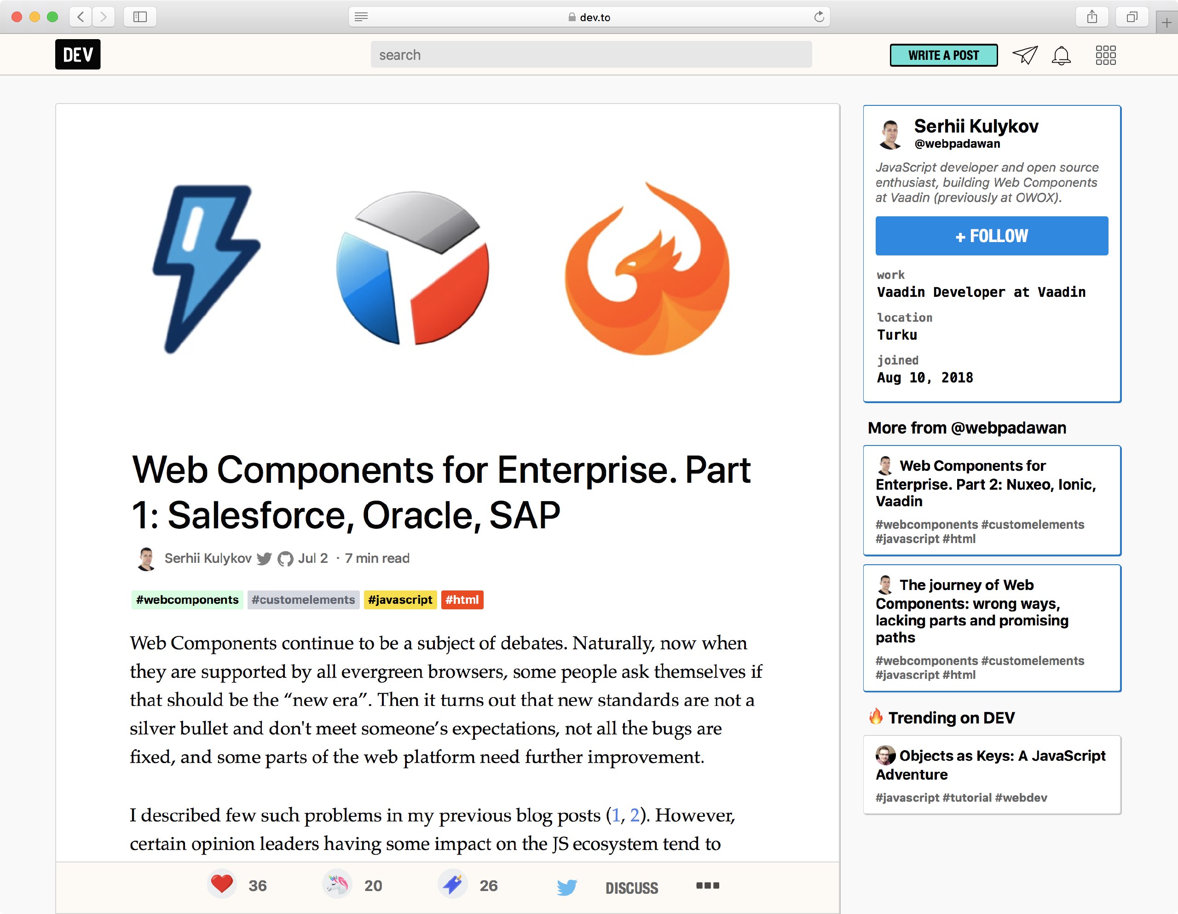The width and height of the screenshot is (1178, 914).
Task: Open Reader view icon in address bar
Action: pos(361,17)
